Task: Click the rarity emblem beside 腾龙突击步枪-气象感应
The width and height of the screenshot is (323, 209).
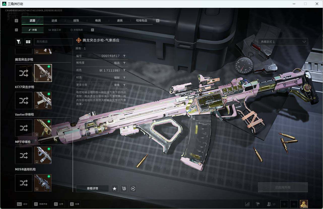Action: (x=79, y=40)
